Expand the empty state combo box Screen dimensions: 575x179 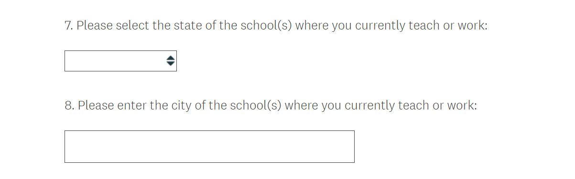point(120,61)
